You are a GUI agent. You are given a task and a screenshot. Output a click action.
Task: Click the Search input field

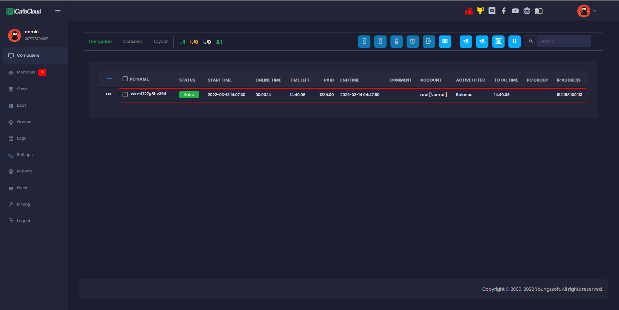click(564, 41)
